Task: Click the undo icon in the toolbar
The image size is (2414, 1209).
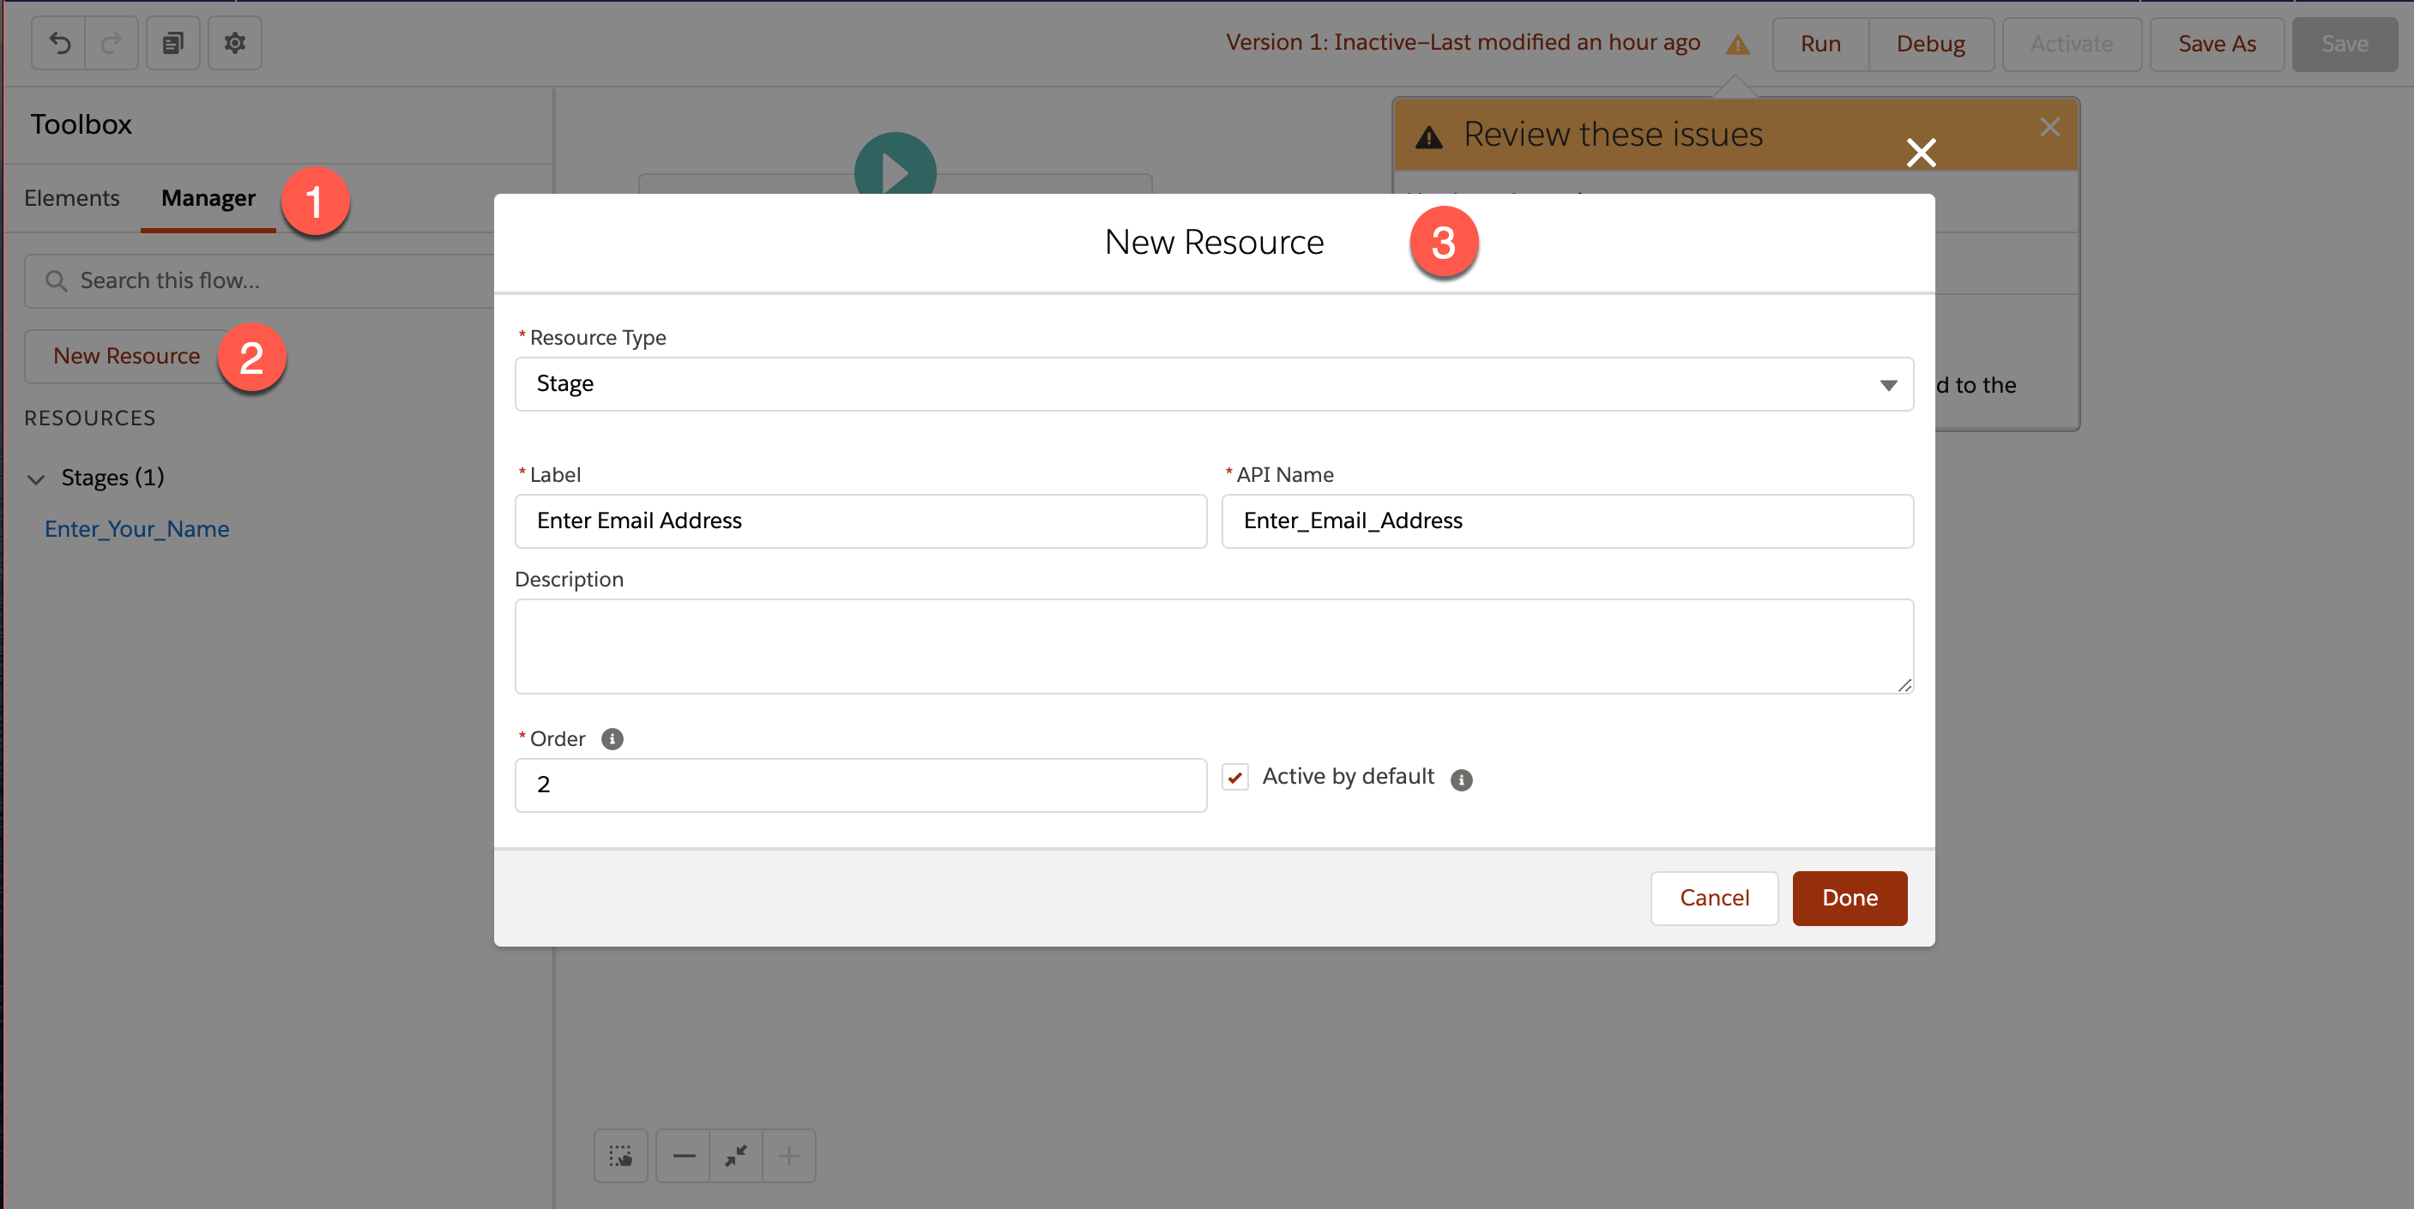Action: (x=59, y=43)
